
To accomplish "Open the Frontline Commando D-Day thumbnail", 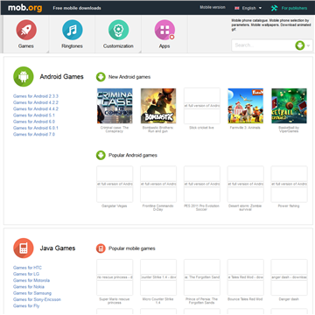I will [x=158, y=184].
